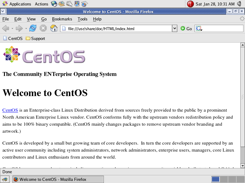245x183 pixels.
Task: Open the Tools menu
Action: pyautogui.click(x=82, y=19)
